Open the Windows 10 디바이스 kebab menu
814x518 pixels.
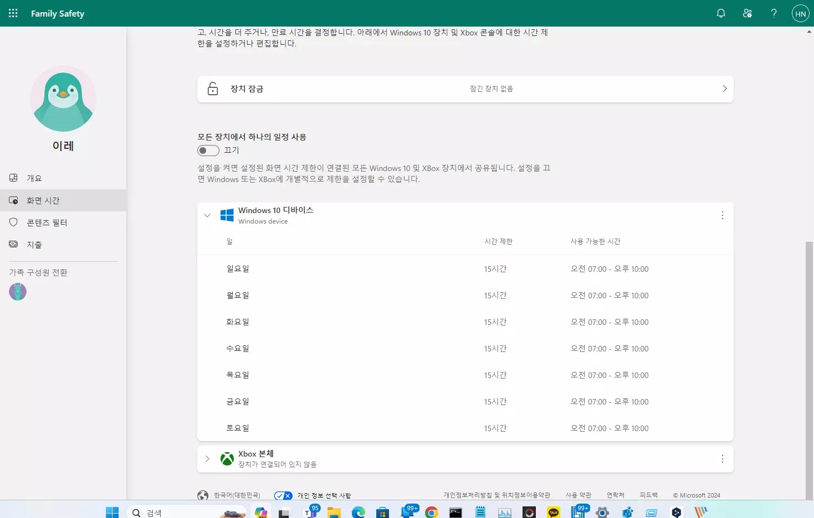722,215
